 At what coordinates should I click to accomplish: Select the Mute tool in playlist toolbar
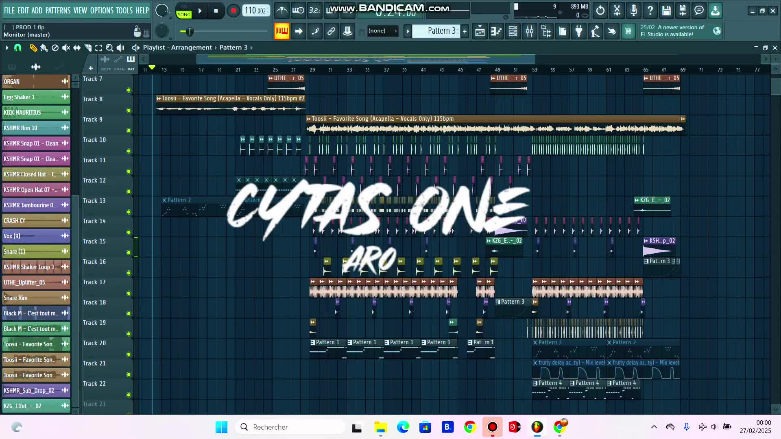pos(66,48)
